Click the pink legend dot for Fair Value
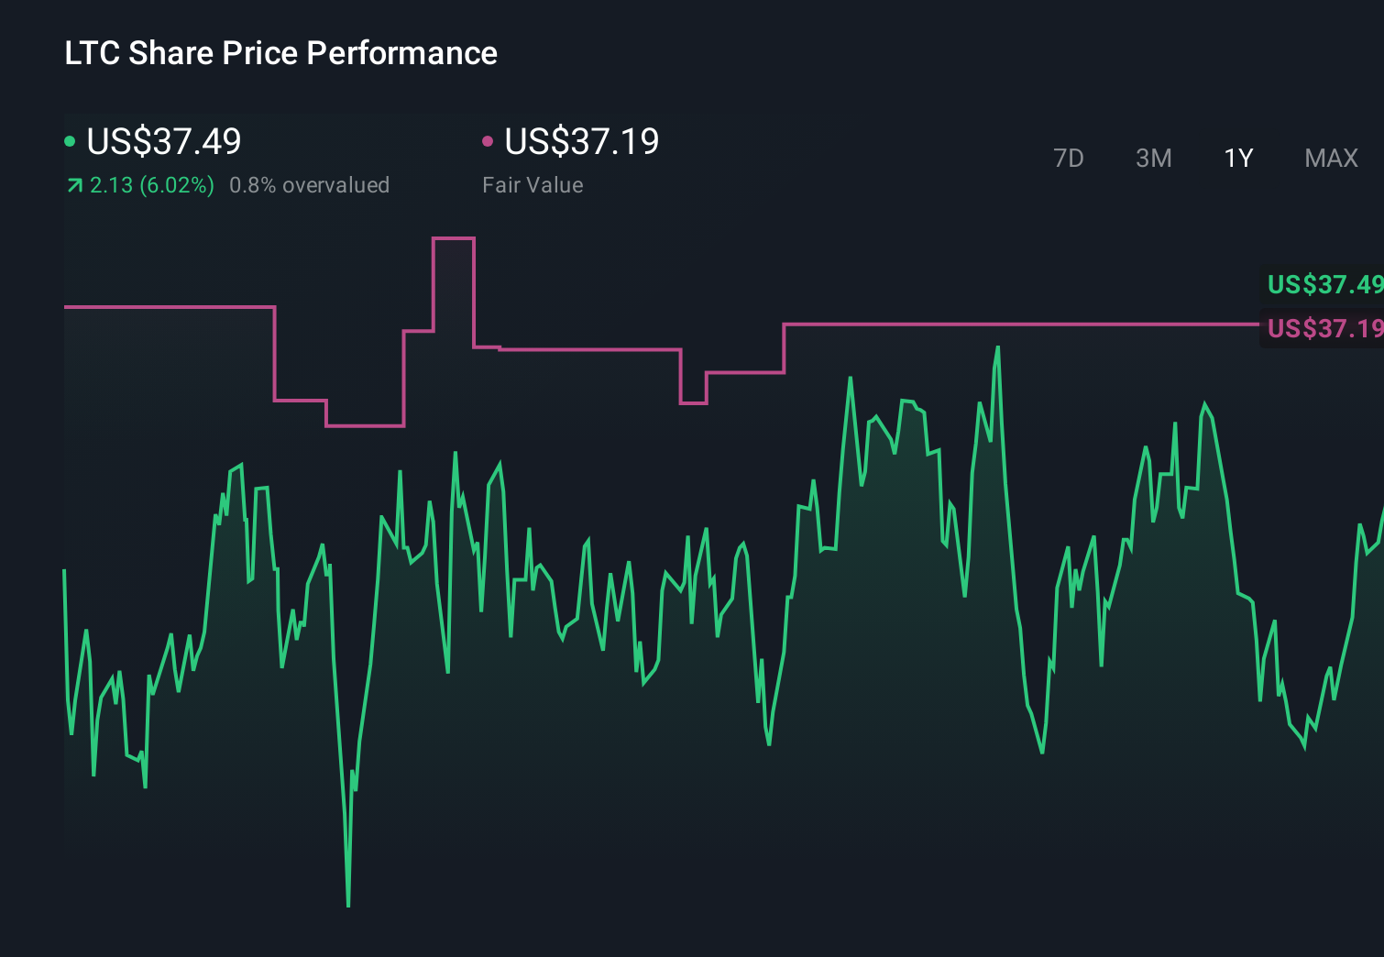This screenshot has height=957, width=1384. click(489, 140)
